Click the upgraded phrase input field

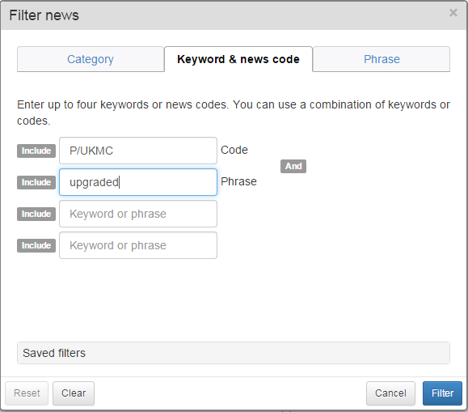138,182
